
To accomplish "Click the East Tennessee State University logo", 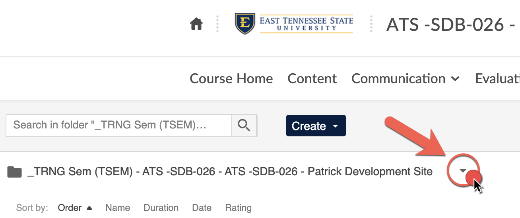I will (x=294, y=24).
